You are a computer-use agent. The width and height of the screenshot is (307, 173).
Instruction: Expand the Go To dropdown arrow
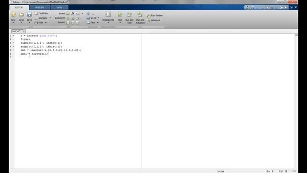[x=98, y=18]
